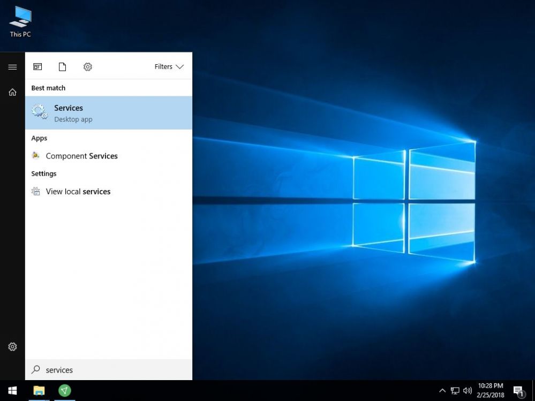Screen dimensions: 535x401
Task: Open File Explorer from the taskbar
Action: pos(39,390)
